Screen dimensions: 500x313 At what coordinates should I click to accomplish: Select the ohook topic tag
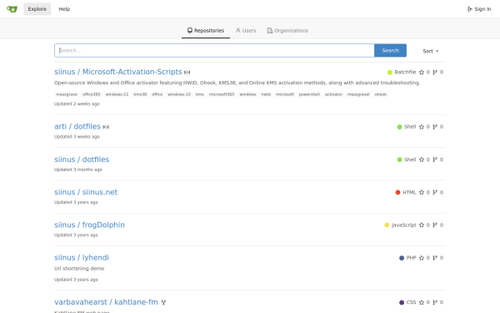[x=381, y=94]
